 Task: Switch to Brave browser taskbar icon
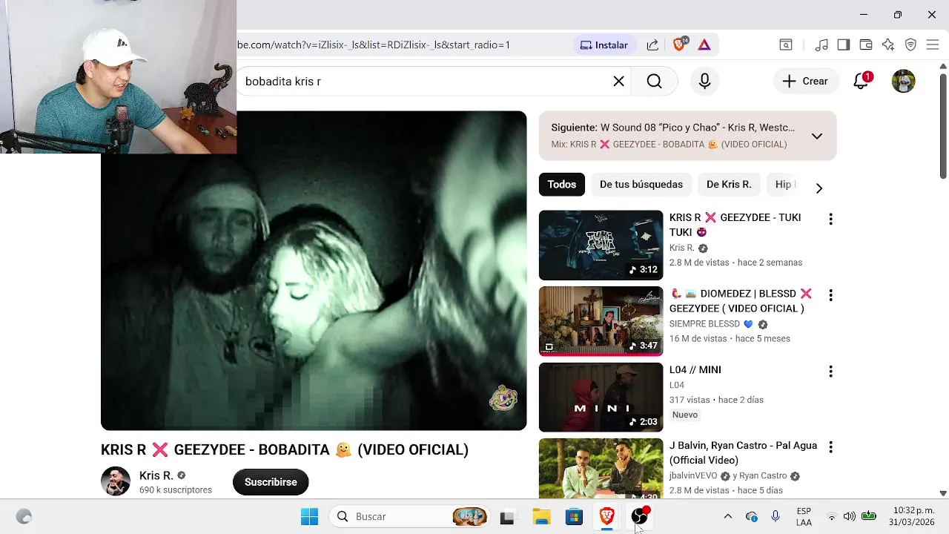(607, 517)
